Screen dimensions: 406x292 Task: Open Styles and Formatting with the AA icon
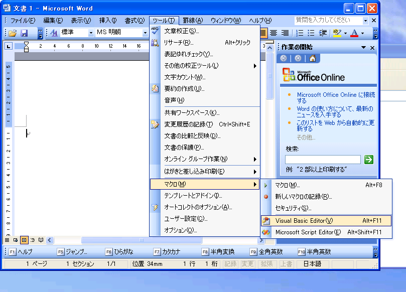click(53, 33)
